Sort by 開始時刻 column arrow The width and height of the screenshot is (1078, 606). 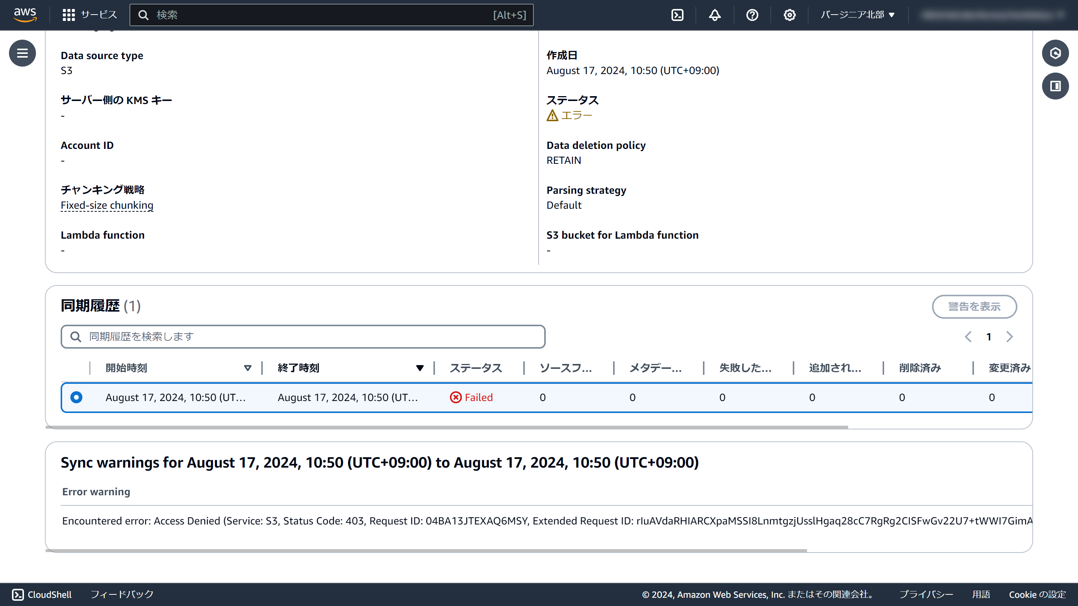pyautogui.click(x=247, y=368)
